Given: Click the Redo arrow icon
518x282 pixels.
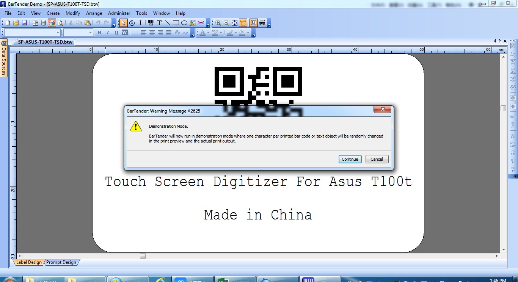Looking at the screenshot, I should coord(107,23).
